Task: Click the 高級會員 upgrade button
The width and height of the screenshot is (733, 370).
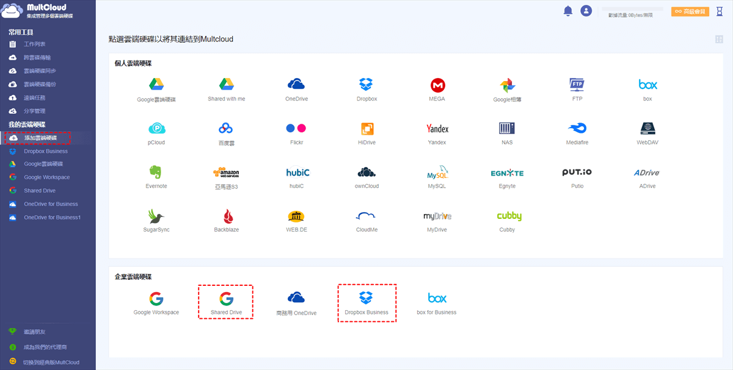Action: [690, 12]
